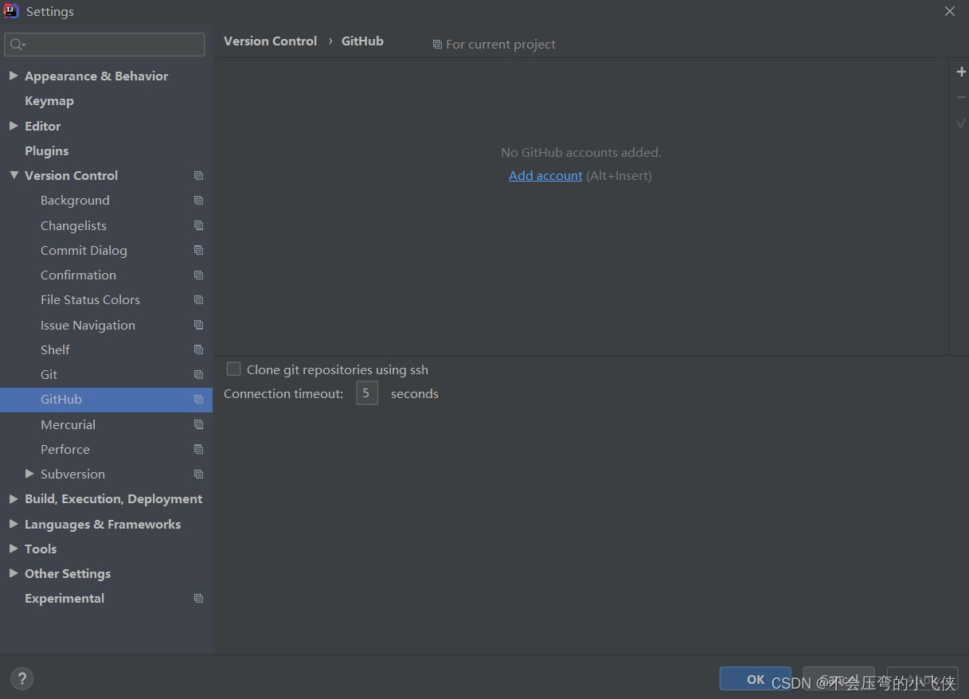Select the Git settings page
The image size is (969, 699).
(49, 374)
